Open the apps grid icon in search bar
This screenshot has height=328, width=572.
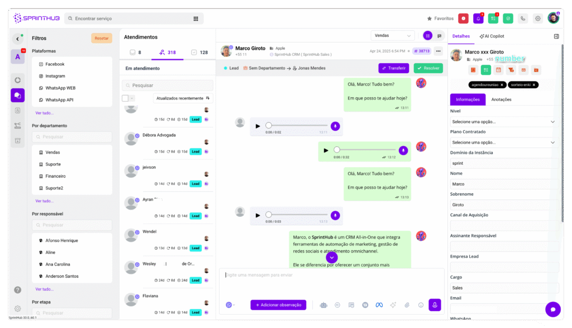pos(196,18)
